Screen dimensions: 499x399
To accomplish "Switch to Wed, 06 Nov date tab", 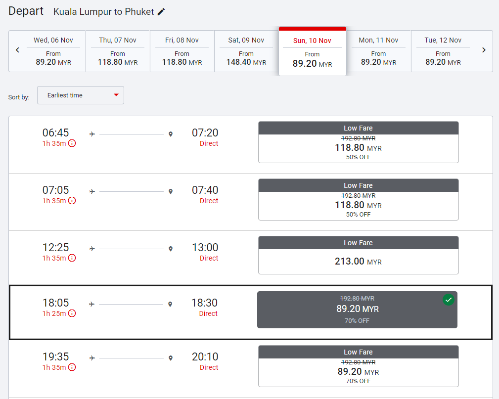I will 53,51.
